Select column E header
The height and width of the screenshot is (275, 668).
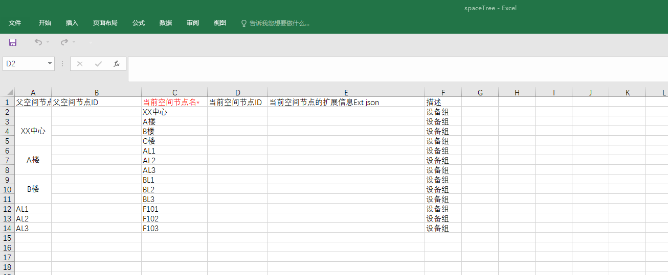(x=346, y=92)
